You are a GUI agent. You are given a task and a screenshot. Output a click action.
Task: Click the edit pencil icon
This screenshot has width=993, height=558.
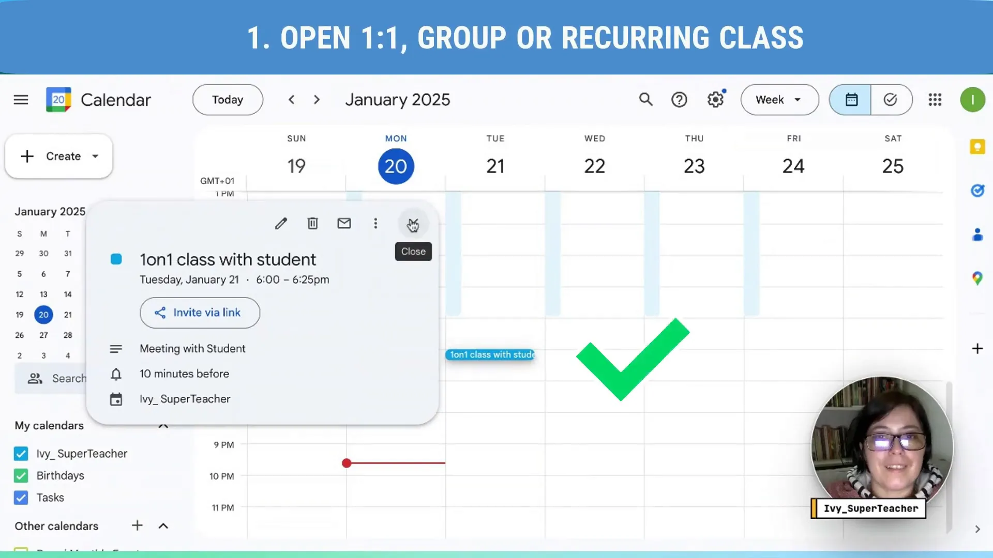[x=280, y=223]
